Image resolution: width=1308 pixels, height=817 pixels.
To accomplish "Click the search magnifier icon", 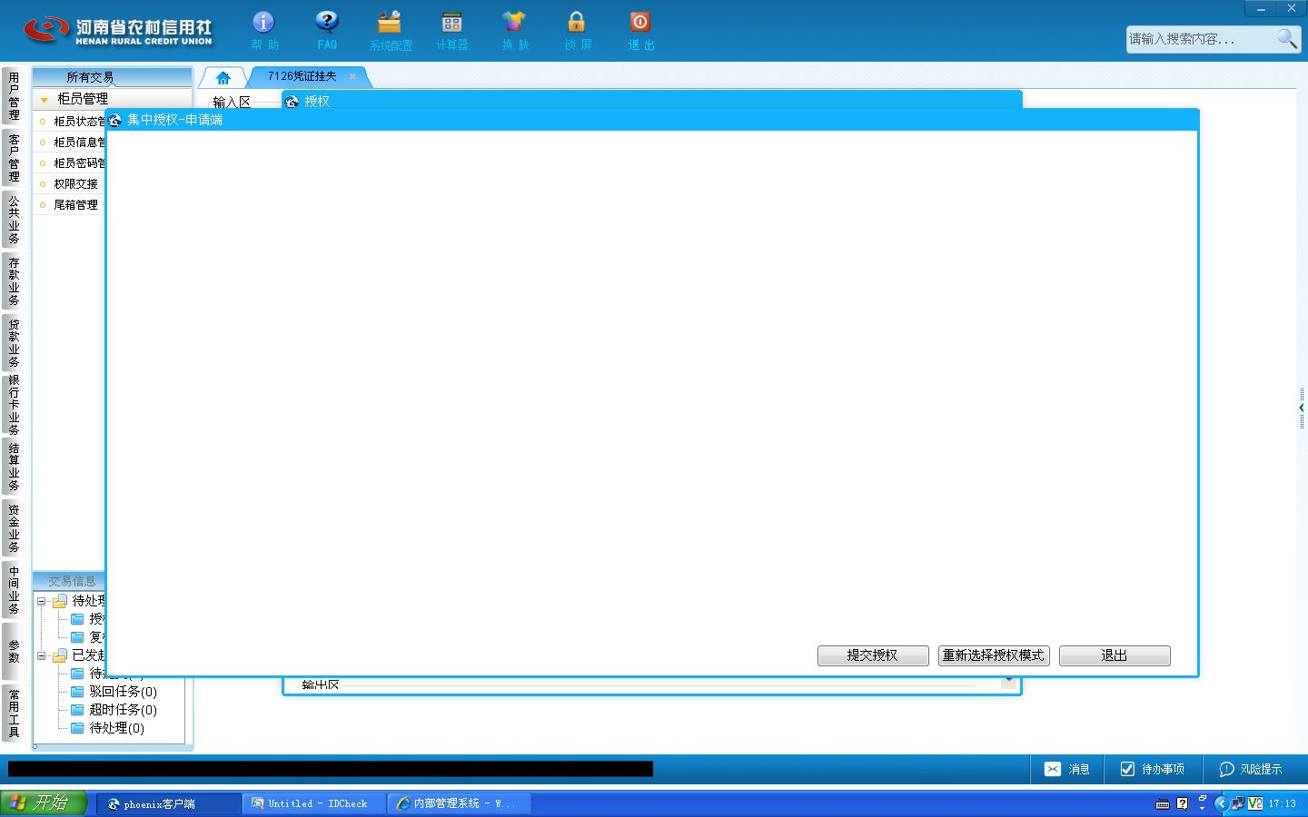I will point(1287,38).
